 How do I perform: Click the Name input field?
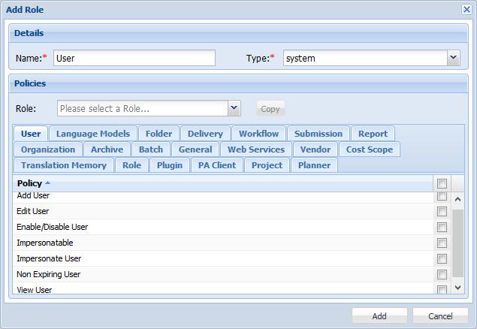(134, 58)
